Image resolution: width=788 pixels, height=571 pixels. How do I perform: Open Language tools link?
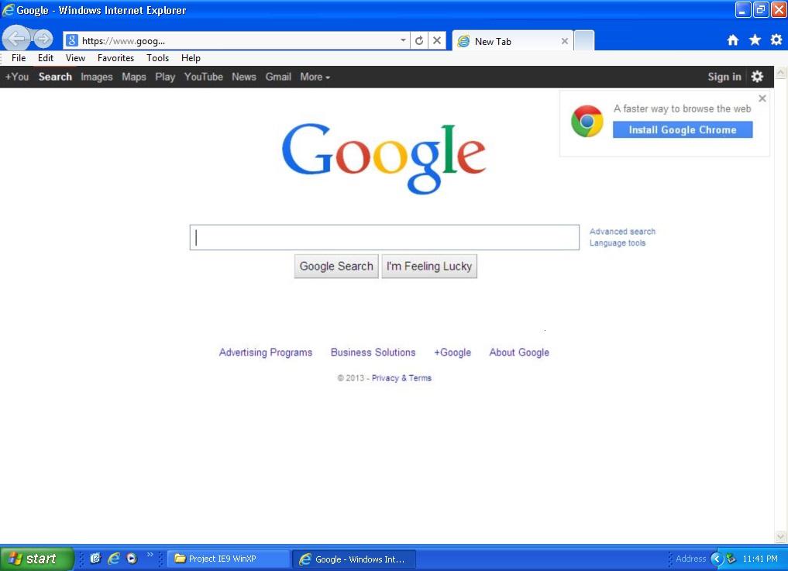[617, 243]
